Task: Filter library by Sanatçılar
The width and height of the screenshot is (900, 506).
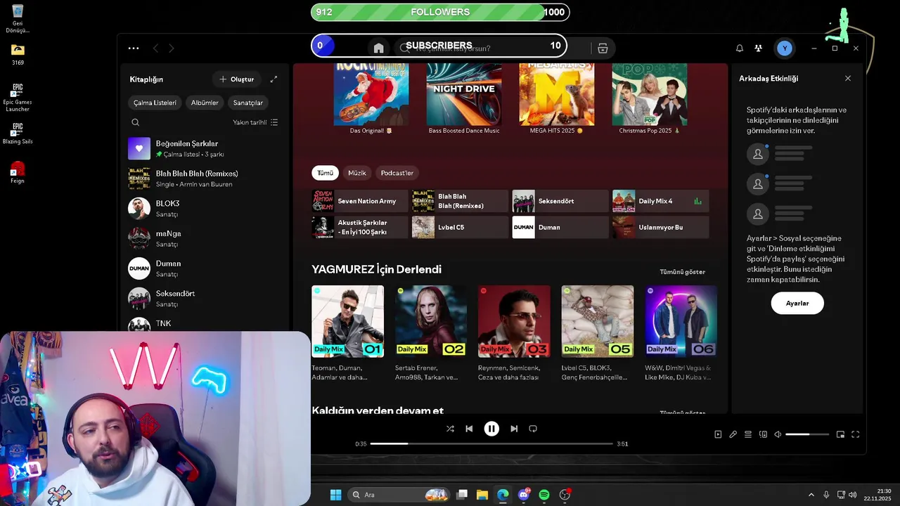Action: (247, 103)
